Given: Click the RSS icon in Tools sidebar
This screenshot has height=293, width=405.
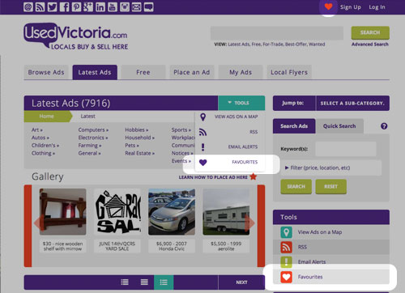Looking at the screenshot, I should point(286,247).
